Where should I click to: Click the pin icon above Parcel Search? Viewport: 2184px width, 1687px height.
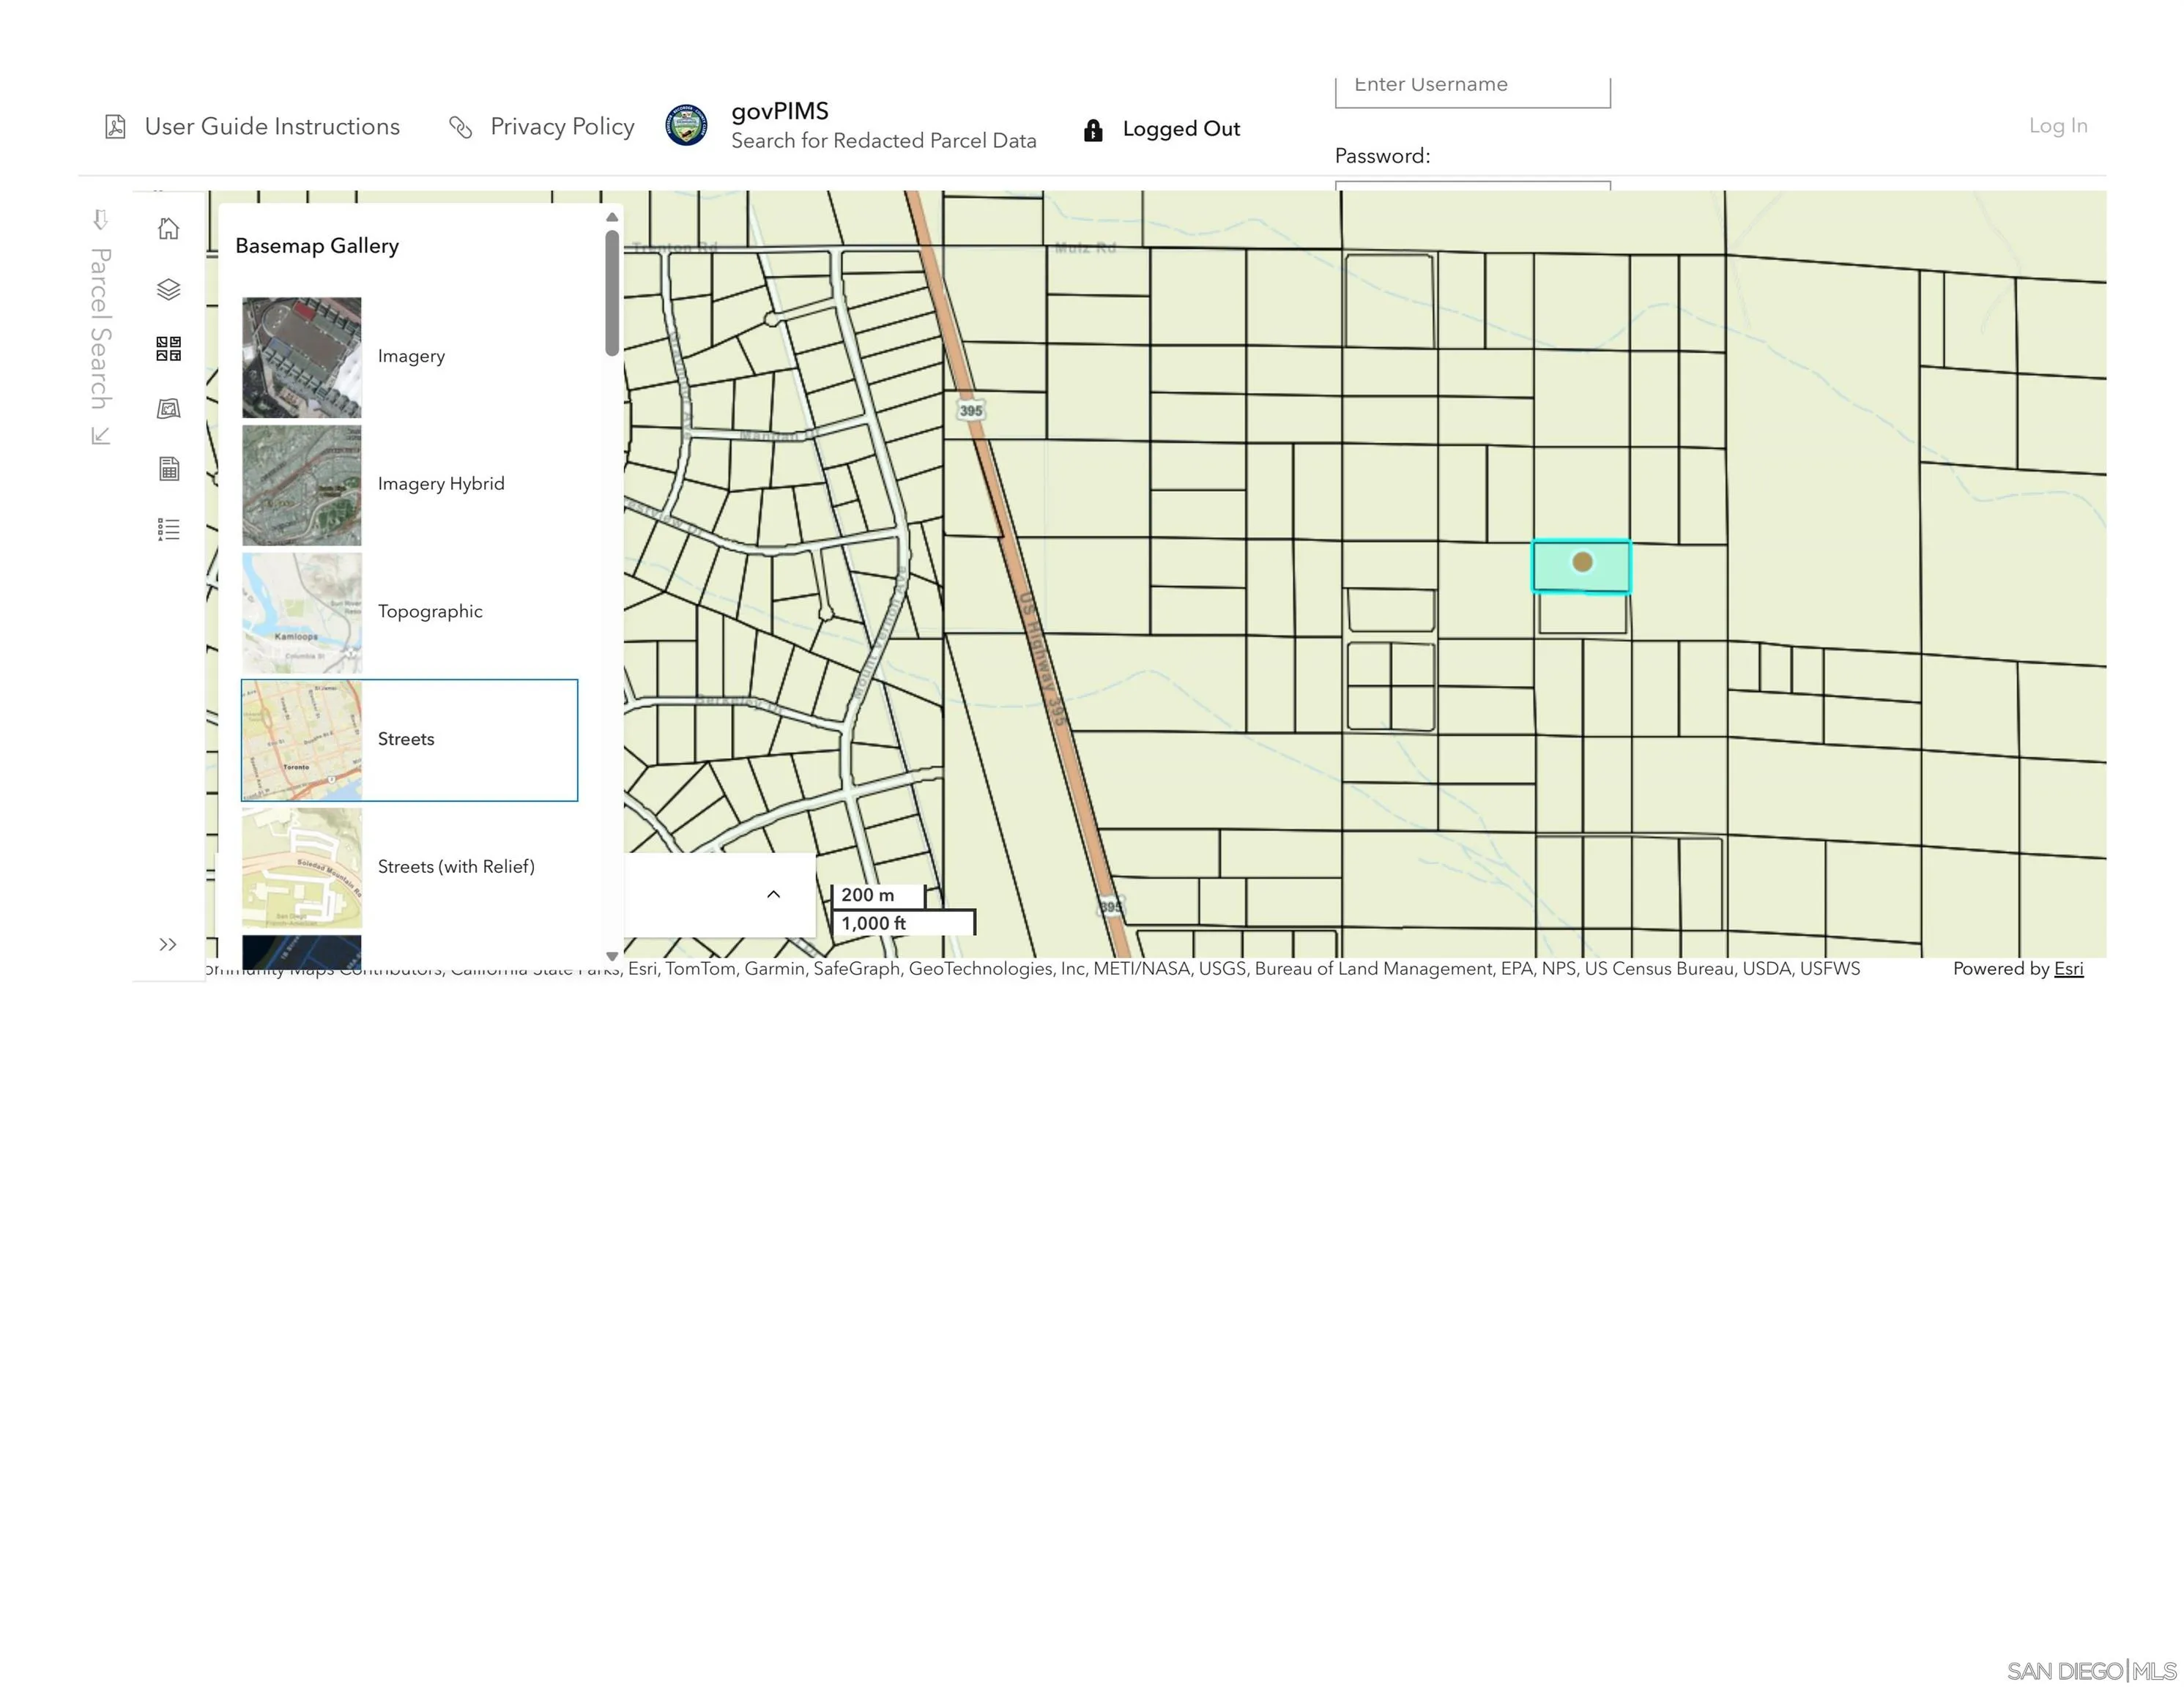click(100, 219)
